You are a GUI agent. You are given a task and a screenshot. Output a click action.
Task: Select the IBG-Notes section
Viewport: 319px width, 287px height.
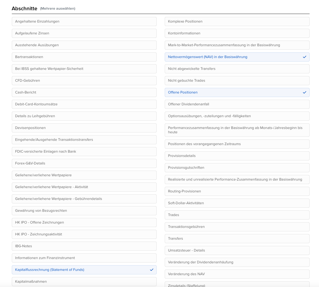pos(84,246)
